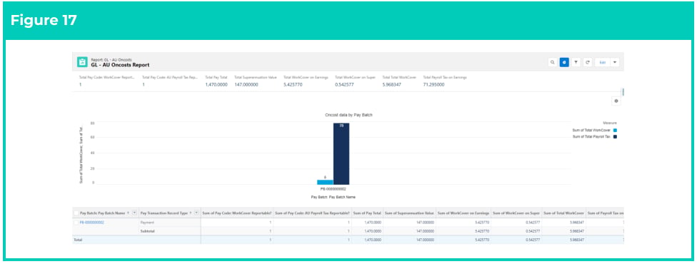Image resolution: width=697 pixels, height=264 pixels.
Task: Click Total Total WorkCover summary 5.968347
Action: 391,84
